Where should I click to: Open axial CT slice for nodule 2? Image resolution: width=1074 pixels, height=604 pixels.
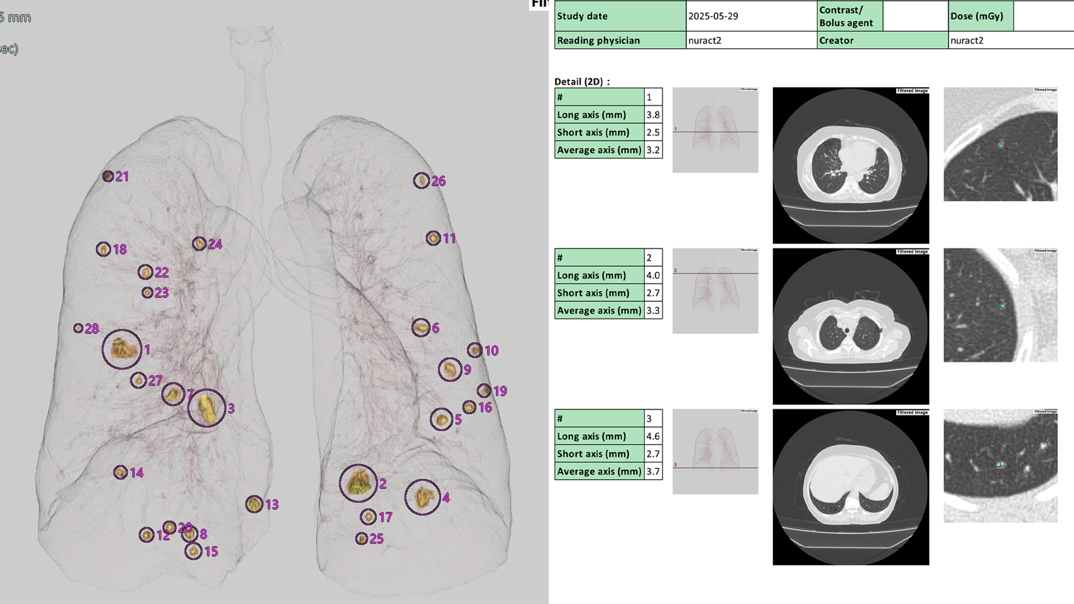pos(850,326)
